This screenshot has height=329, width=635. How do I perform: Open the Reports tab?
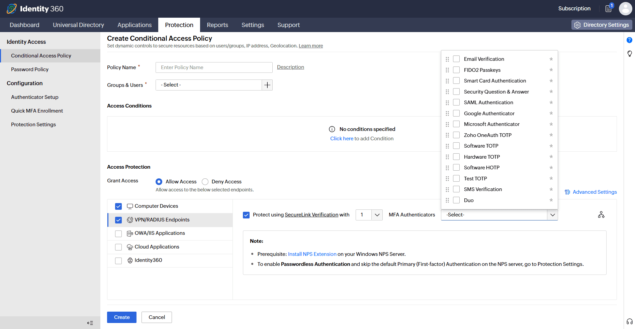217,25
